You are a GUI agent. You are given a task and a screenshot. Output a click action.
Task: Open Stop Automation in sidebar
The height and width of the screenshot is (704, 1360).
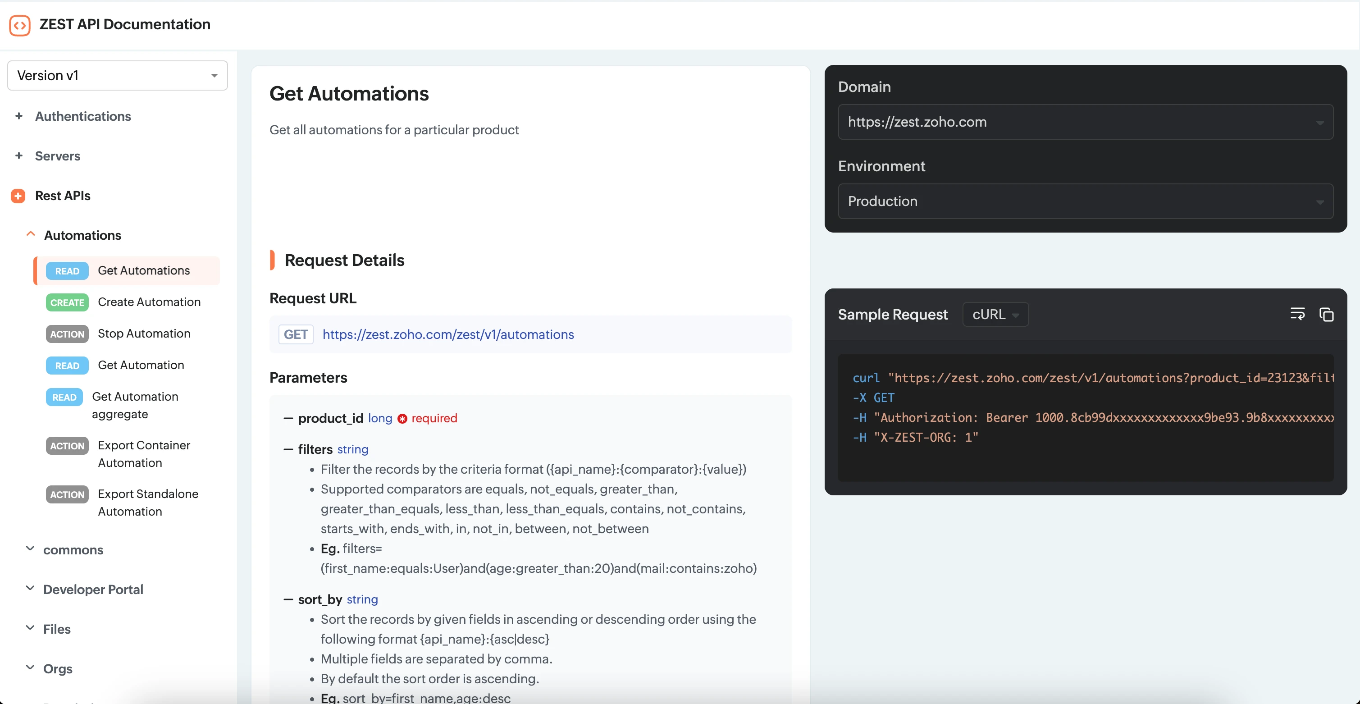click(144, 334)
